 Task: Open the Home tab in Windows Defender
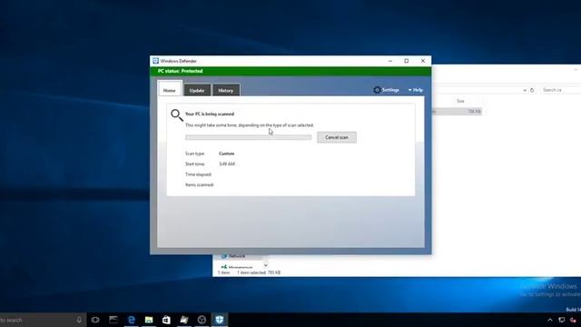(x=170, y=89)
